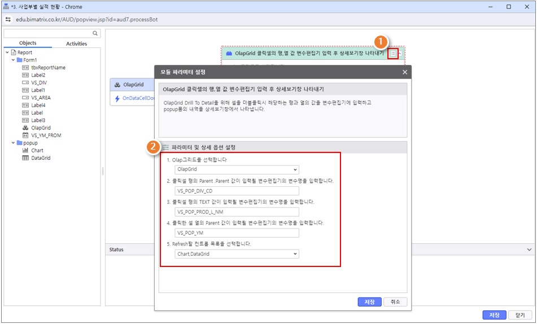The image size is (537, 324).
Task: Click the main window 저장 button
Action: (x=494, y=315)
